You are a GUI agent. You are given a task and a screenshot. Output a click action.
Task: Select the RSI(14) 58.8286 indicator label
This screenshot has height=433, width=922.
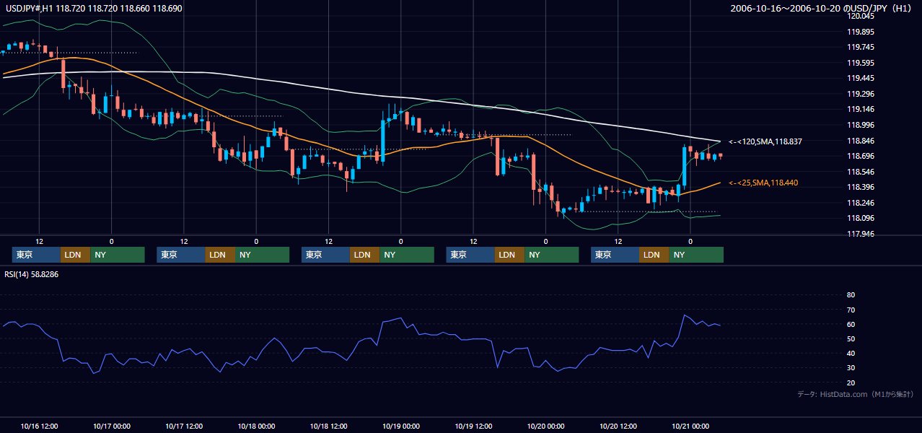coord(31,274)
